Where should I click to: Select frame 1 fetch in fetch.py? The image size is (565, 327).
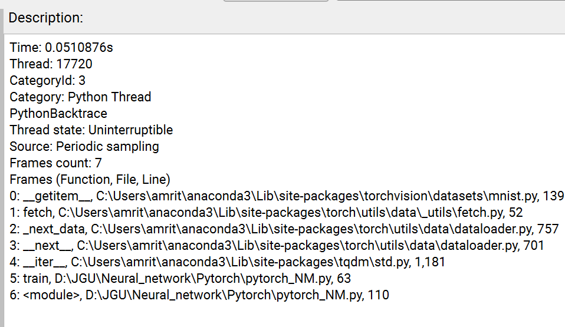[265, 213]
